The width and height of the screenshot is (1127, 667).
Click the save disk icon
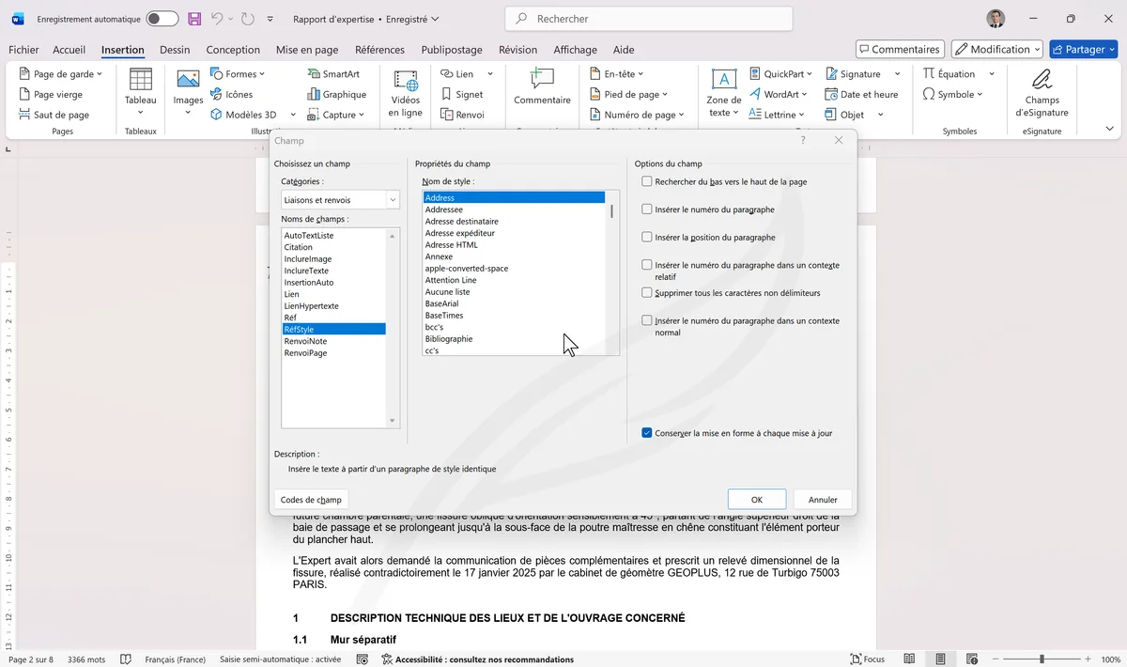(x=194, y=19)
